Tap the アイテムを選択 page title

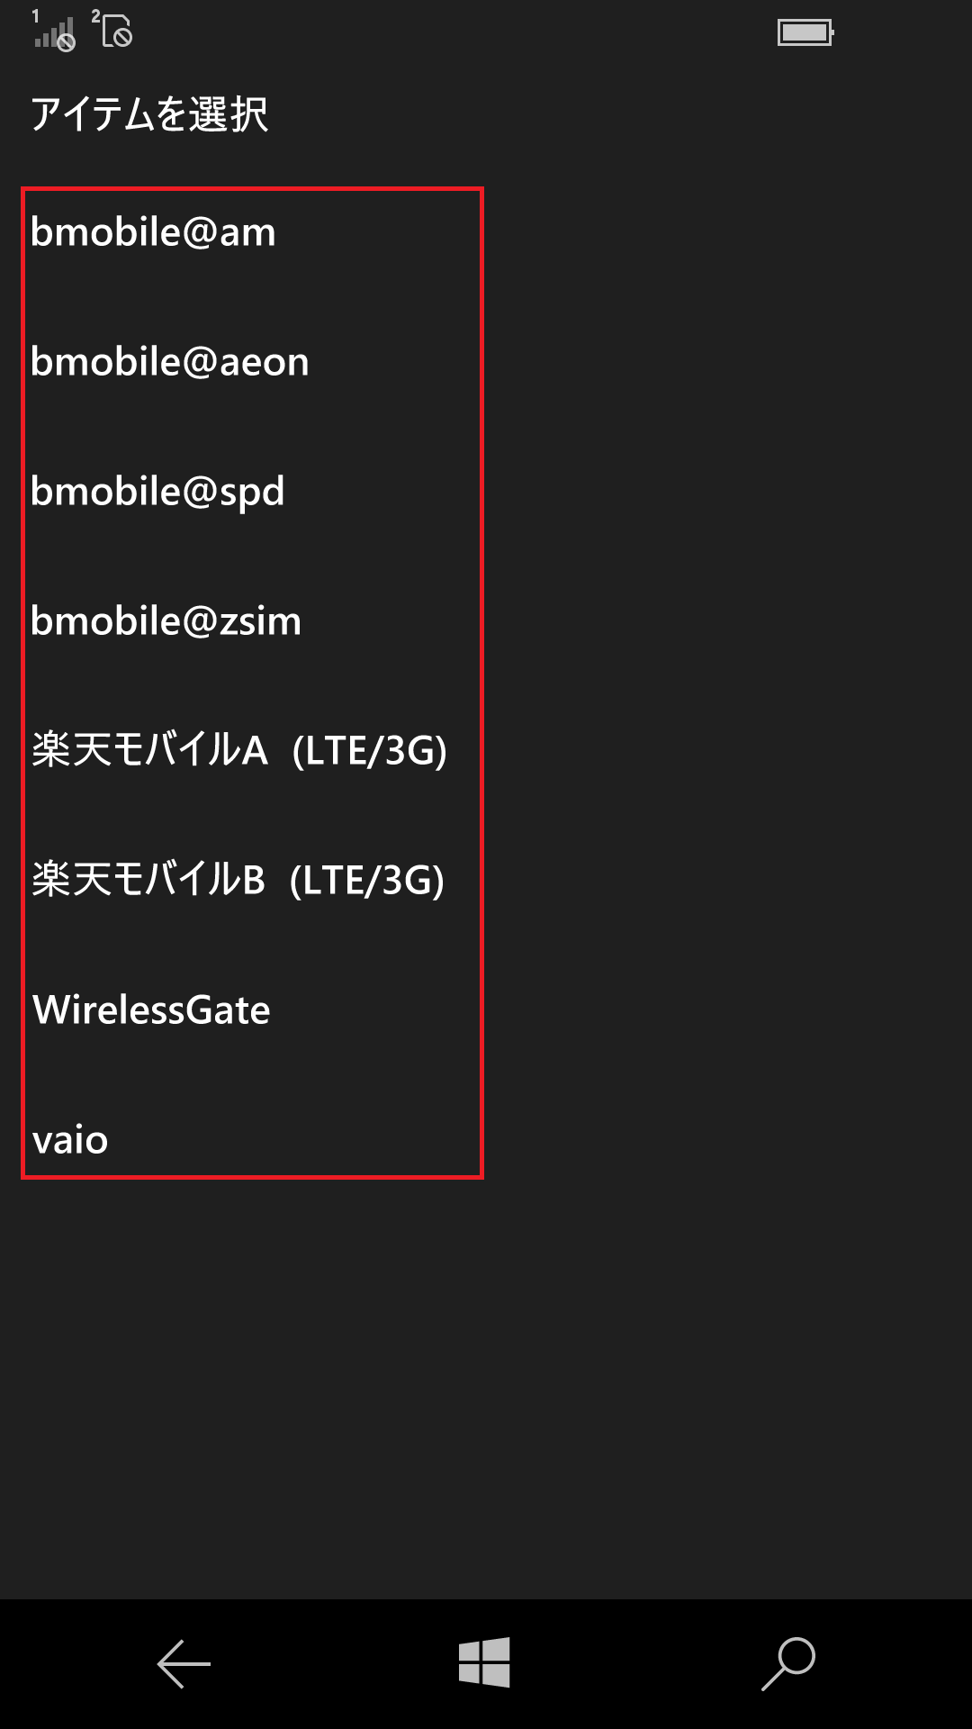pyautogui.click(x=149, y=114)
